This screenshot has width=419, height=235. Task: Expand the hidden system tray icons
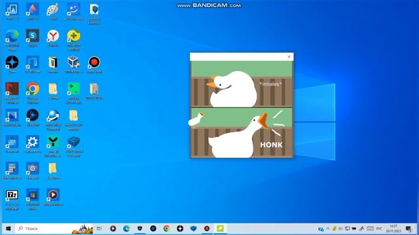[328, 228]
